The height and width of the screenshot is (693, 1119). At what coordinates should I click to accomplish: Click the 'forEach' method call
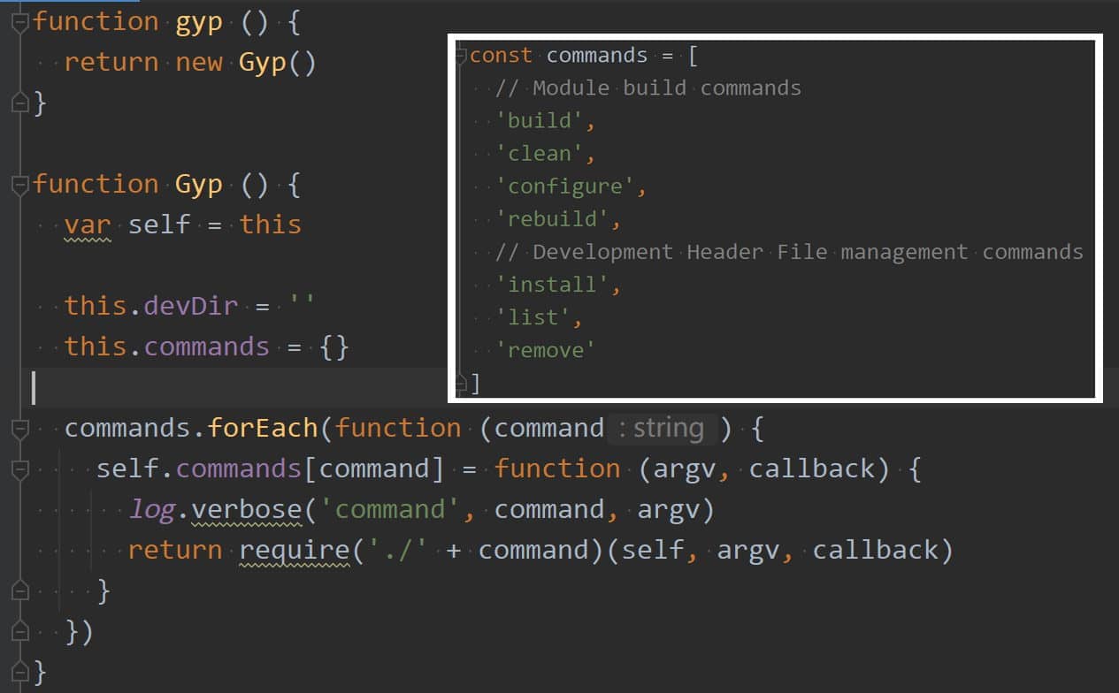tap(263, 429)
